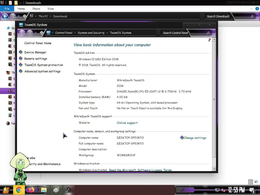Open Device Manager from the sidebar
The image size is (260, 195).
[x=35, y=52]
